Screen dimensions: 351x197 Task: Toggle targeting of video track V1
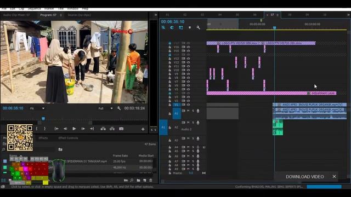pyautogui.click(x=177, y=105)
